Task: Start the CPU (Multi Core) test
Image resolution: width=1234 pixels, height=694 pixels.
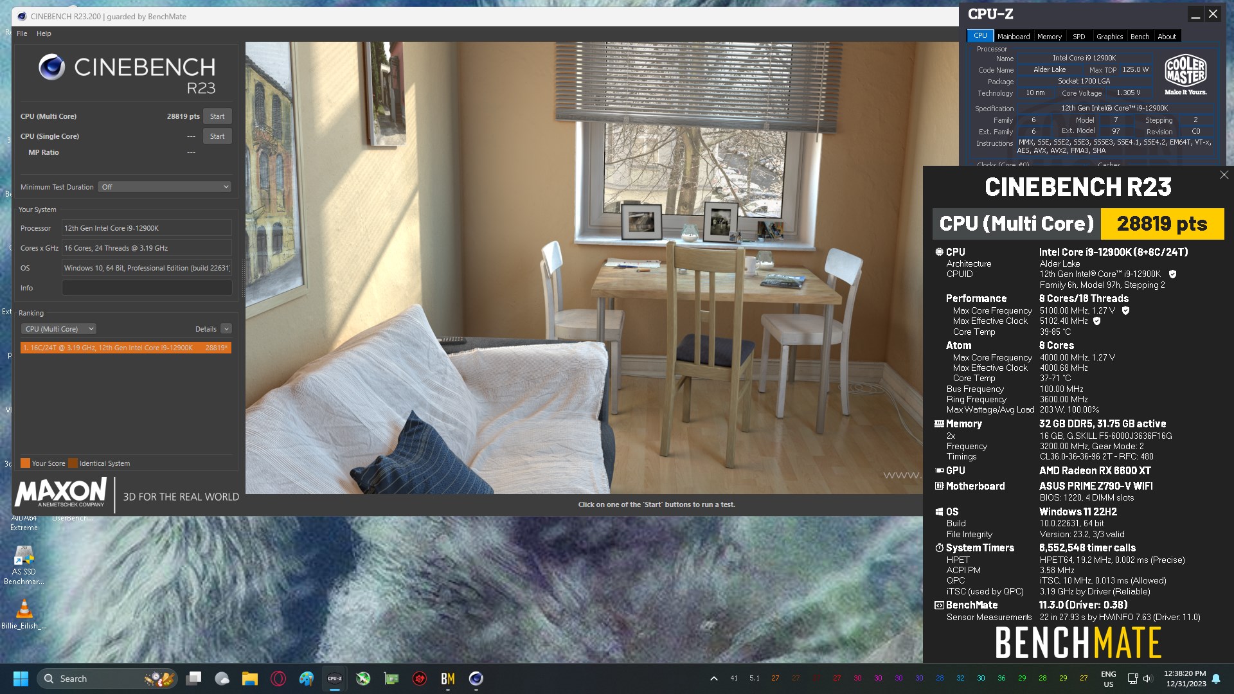Action: click(x=217, y=116)
